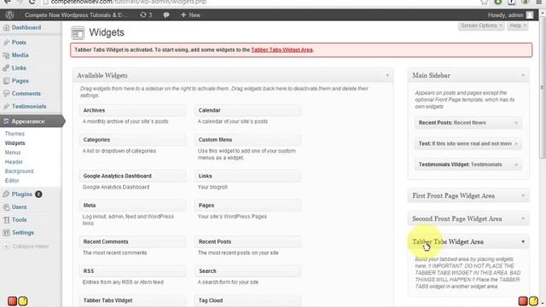
Task: Select the Calendar available widget
Action: click(247, 110)
